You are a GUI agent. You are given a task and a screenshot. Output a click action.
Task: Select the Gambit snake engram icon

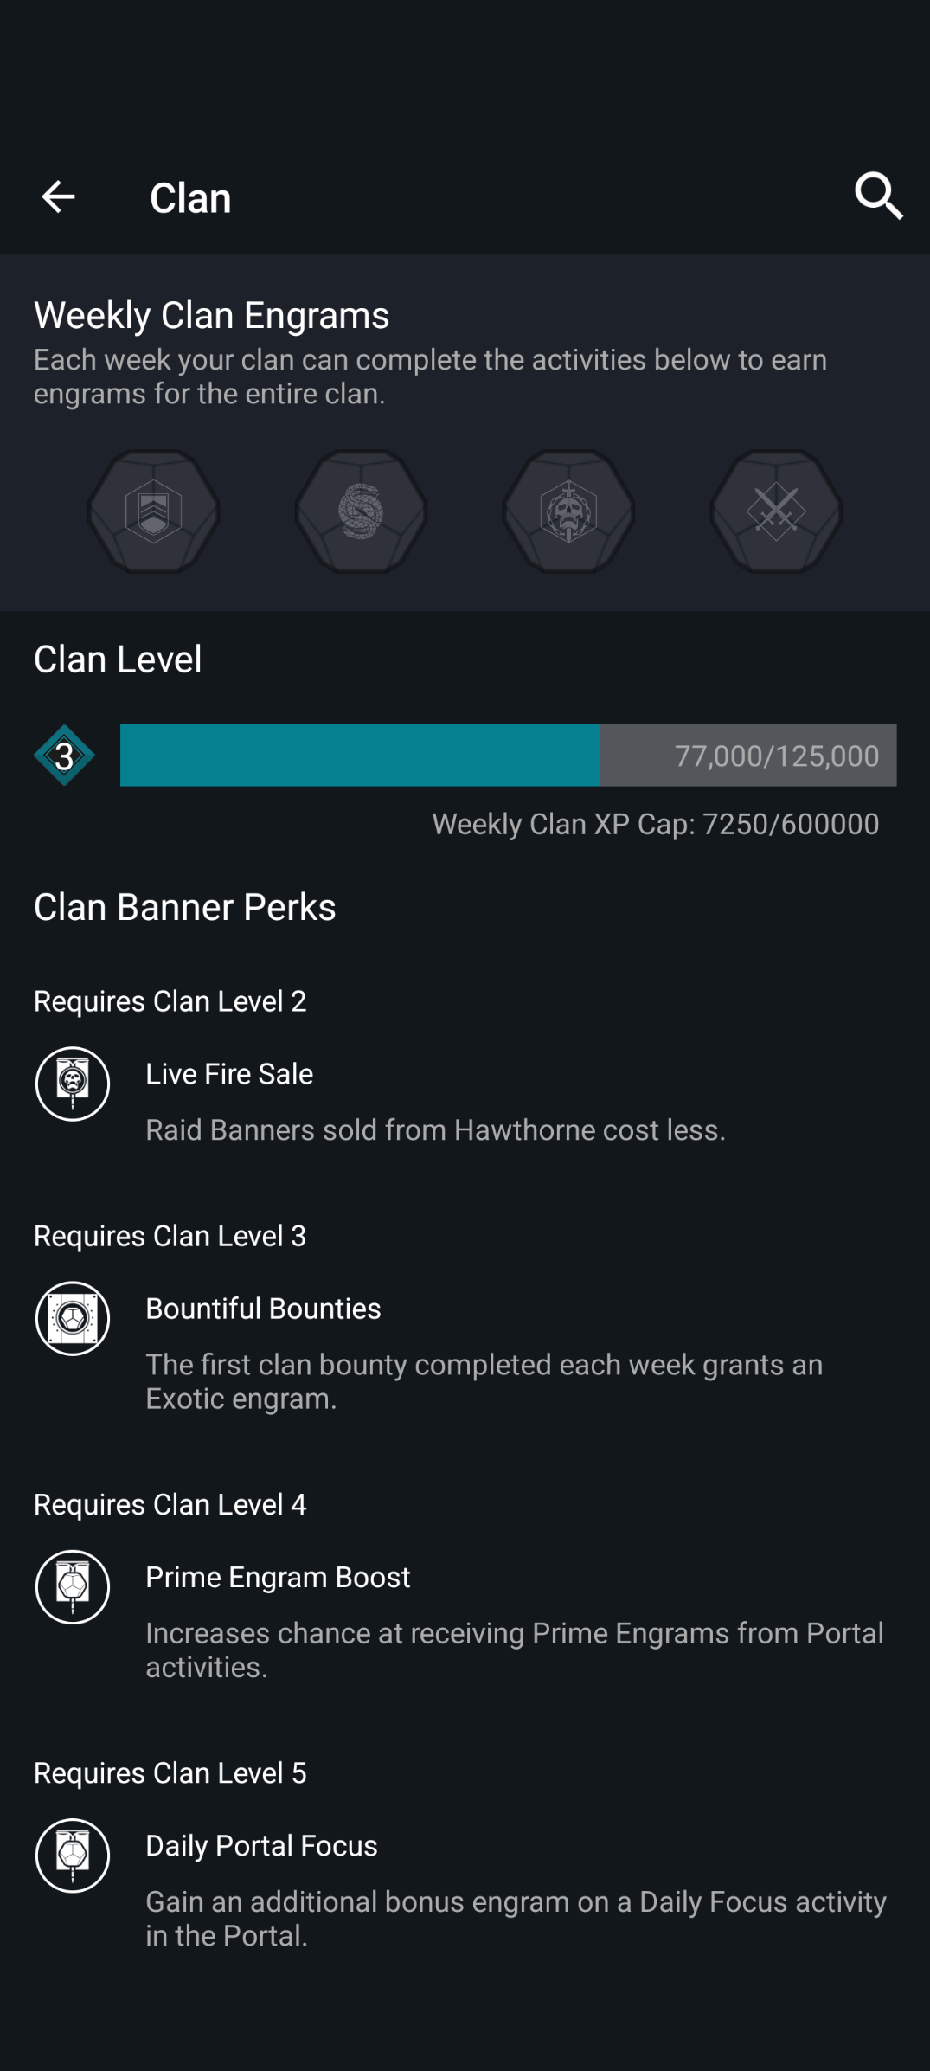pos(361,511)
